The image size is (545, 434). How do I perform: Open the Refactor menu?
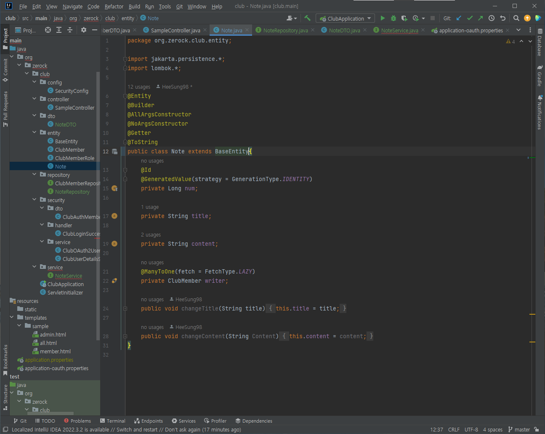[x=114, y=6]
